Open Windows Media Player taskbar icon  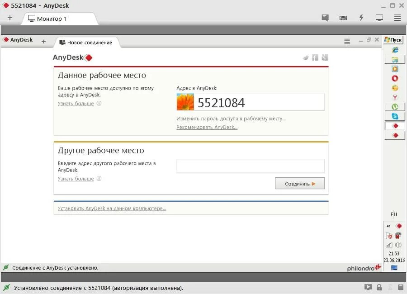395,69
